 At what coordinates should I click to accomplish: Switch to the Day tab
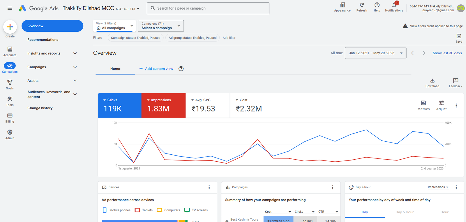[x=365, y=212]
